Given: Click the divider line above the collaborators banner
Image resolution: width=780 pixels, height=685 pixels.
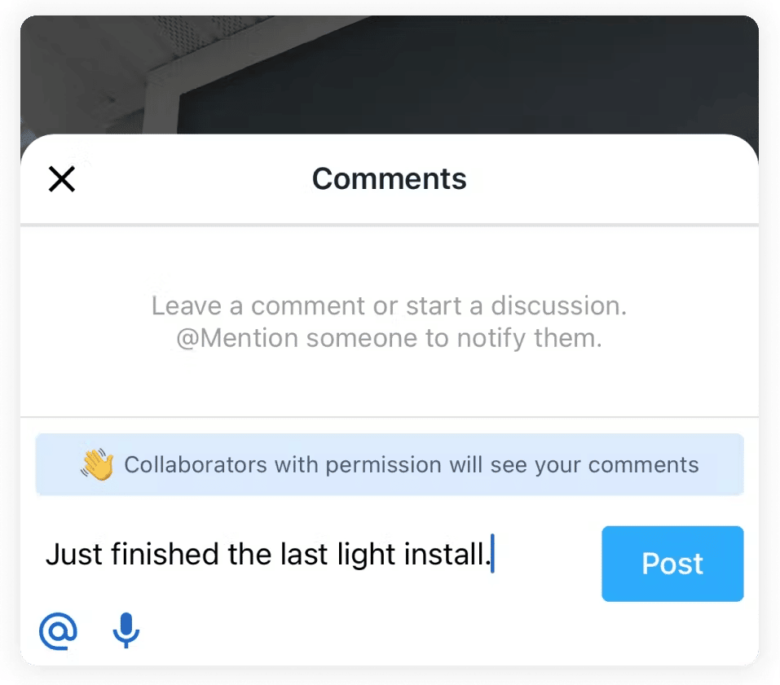Looking at the screenshot, I should click(390, 417).
